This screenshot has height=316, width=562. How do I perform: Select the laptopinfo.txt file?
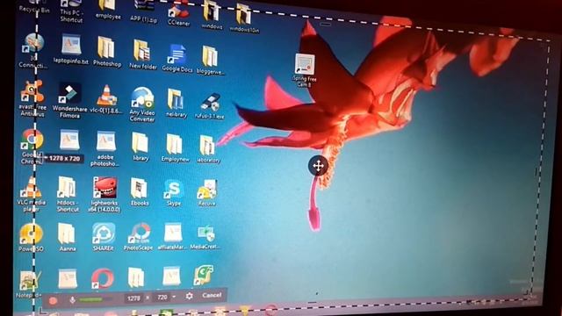click(71, 49)
